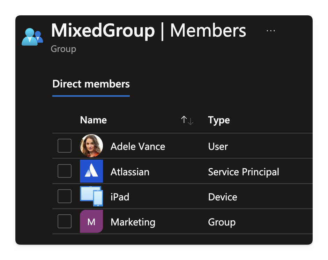328x260 pixels.
Task: Click the Device type cell
Action: point(223,197)
